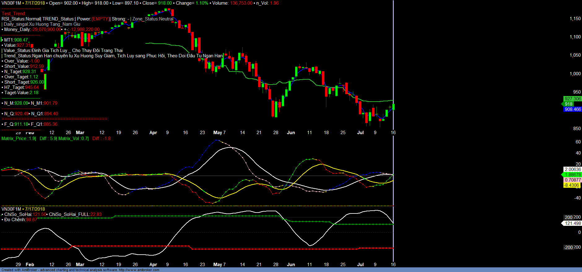The height and width of the screenshot is (272, 582).
Task: Click the 1,150 price axis label
Action: pos(575,19)
